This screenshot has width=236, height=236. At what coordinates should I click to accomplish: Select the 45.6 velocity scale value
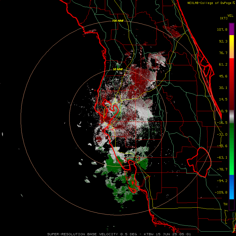(223, 76)
